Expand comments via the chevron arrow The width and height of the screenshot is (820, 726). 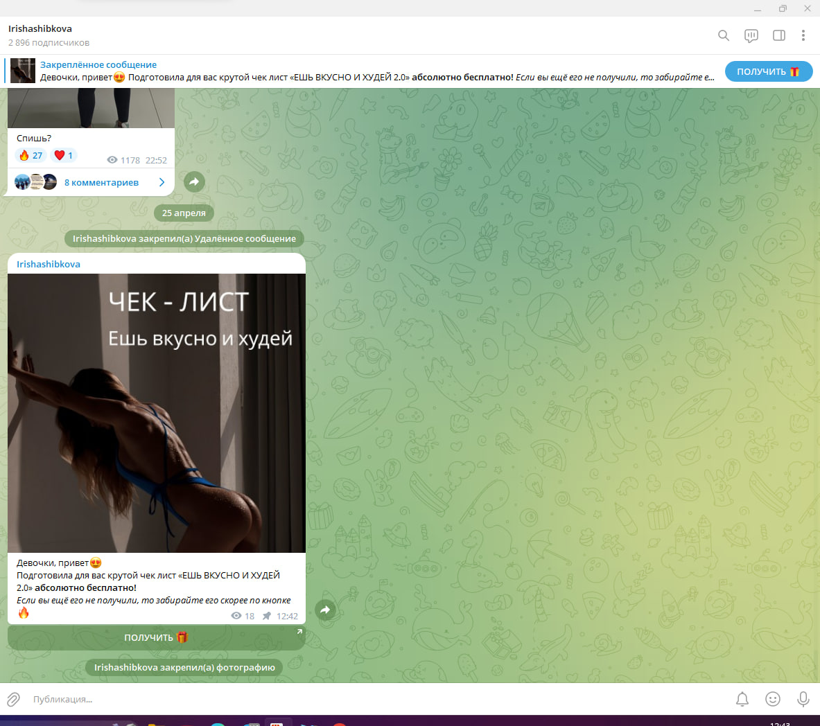162,182
